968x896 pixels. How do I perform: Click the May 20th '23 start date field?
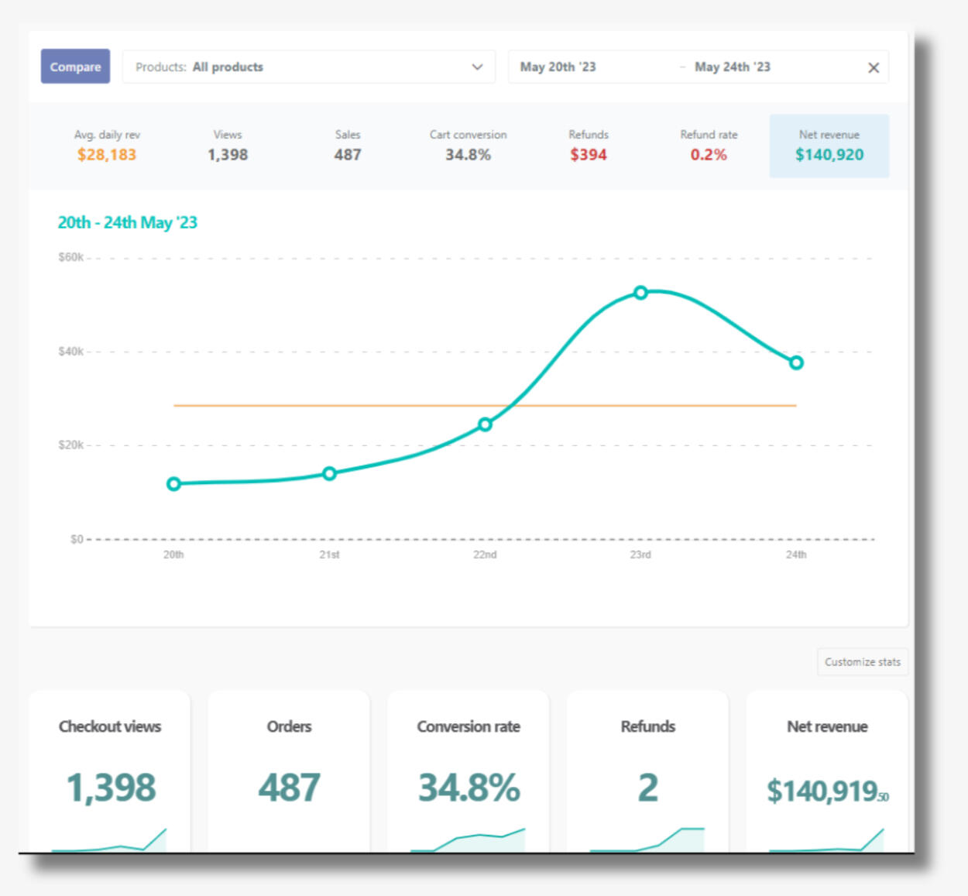pyautogui.click(x=558, y=67)
